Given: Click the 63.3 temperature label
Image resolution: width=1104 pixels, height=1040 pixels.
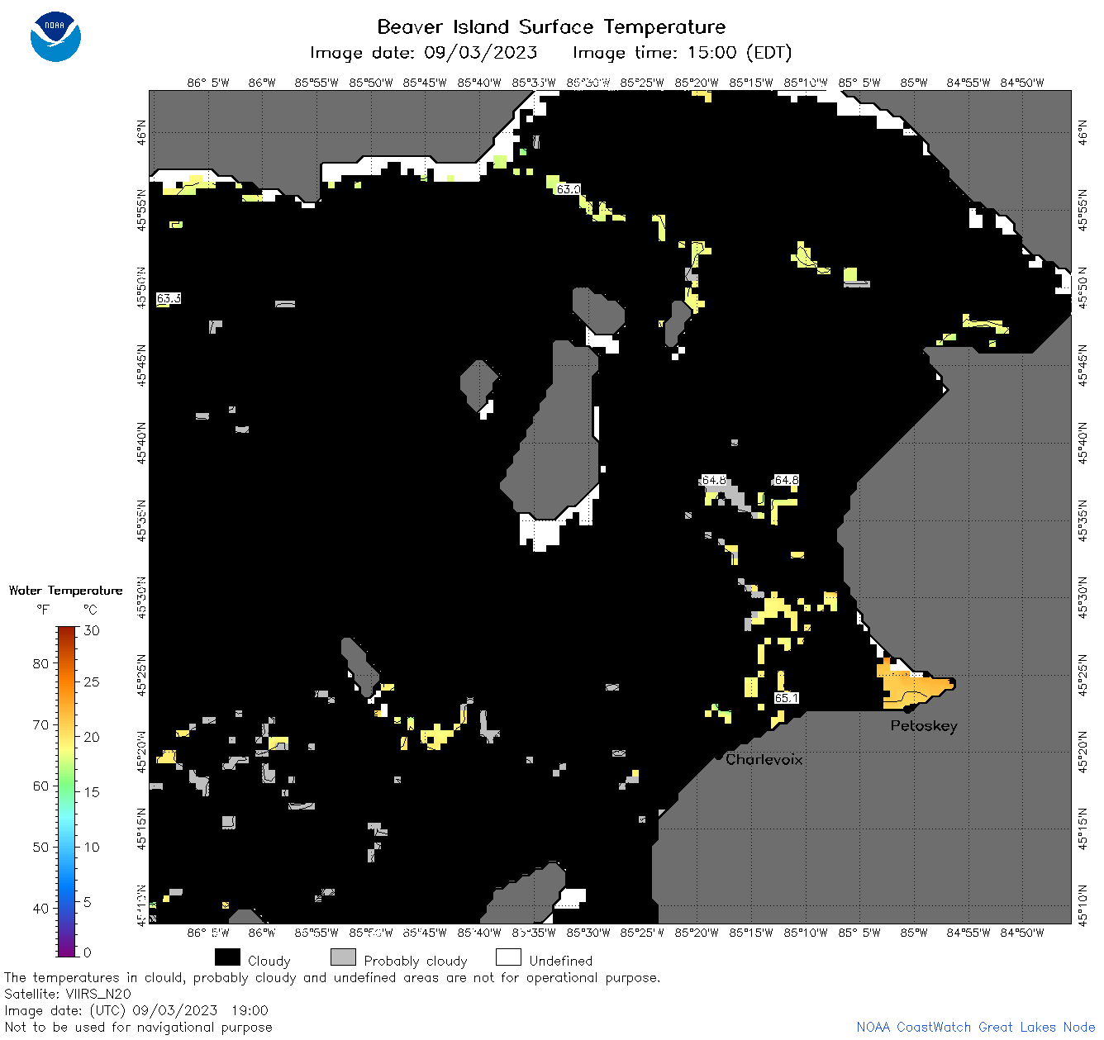Looking at the screenshot, I should (169, 298).
